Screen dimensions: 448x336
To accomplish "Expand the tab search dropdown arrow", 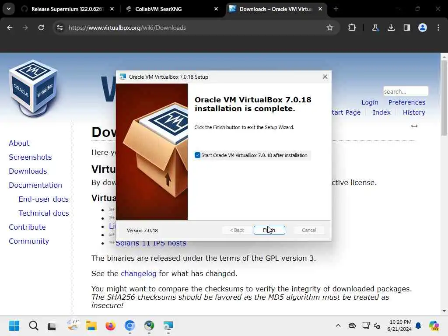I will point(9,9).
